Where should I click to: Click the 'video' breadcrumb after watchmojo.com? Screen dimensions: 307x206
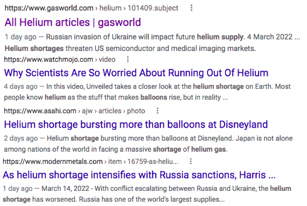107,60
